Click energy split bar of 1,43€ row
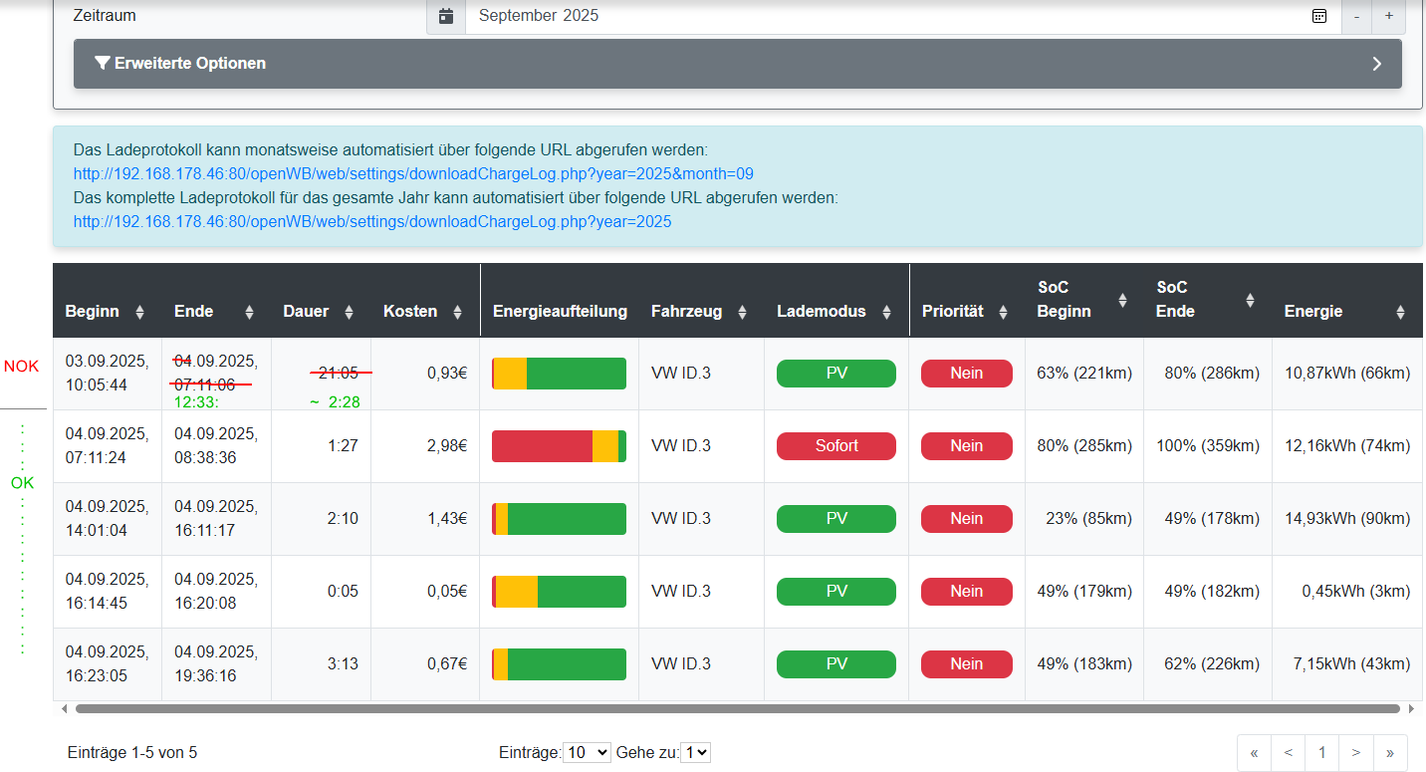The height and width of the screenshot is (772, 1426). click(559, 519)
